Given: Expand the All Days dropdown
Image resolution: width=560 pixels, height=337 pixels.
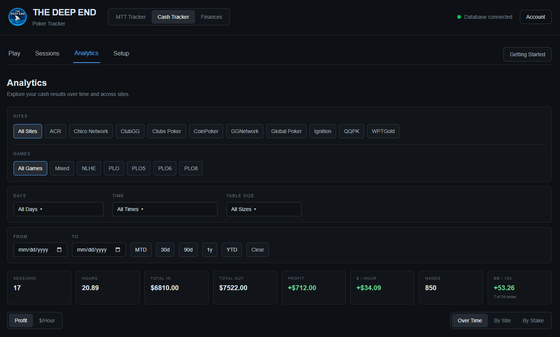Looking at the screenshot, I should pos(59,209).
